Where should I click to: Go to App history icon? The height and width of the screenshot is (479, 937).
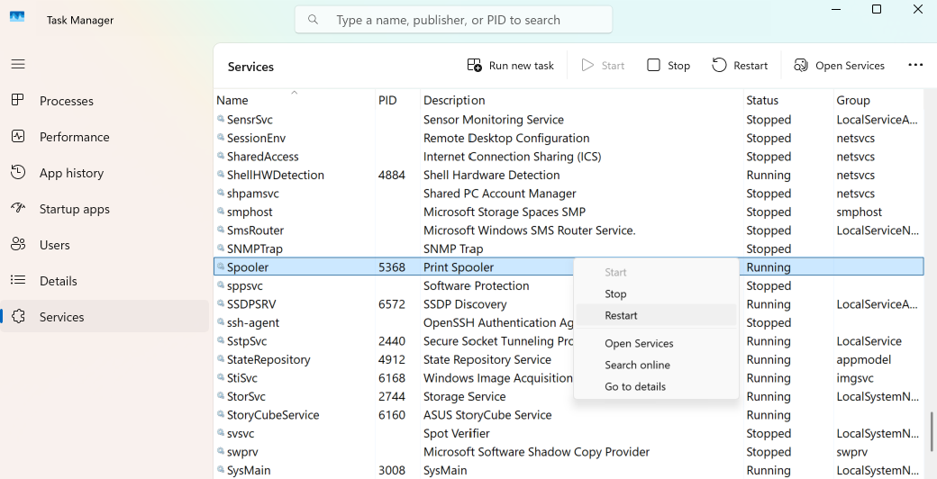18,173
